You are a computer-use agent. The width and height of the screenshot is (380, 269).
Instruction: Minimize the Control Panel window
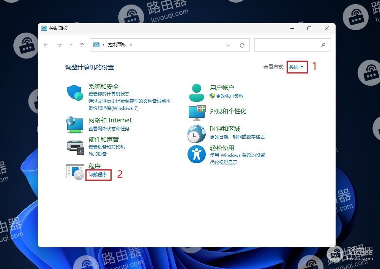(x=292, y=28)
